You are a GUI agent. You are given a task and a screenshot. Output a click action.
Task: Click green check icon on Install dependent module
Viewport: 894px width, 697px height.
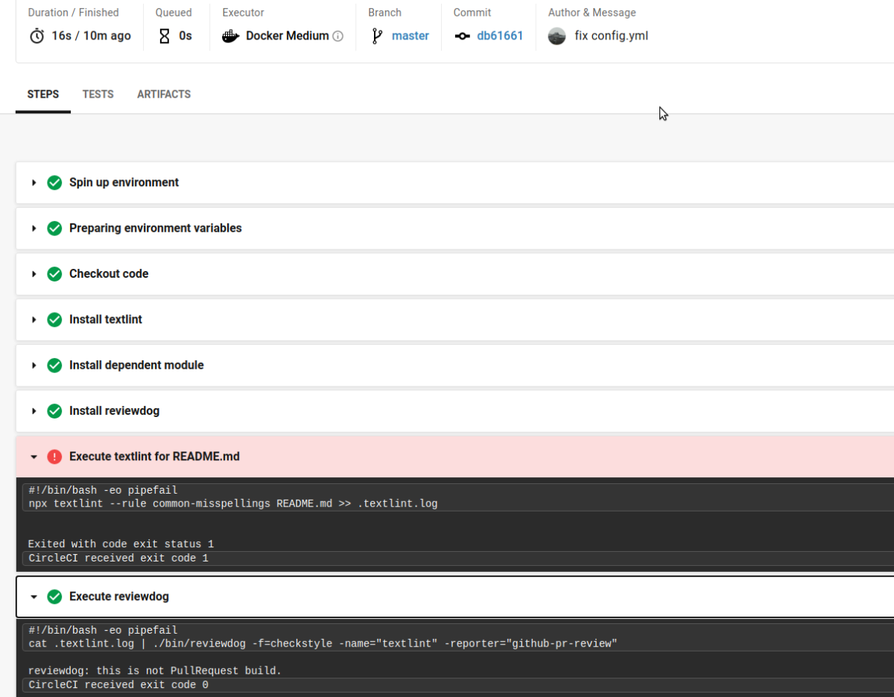coord(54,365)
